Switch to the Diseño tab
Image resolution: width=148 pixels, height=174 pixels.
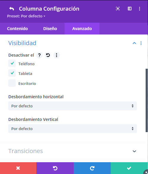pyautogui.click(x=50, y=29)
